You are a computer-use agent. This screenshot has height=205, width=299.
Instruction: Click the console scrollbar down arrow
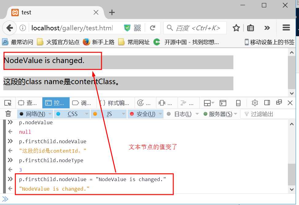(x=292, y=189)
